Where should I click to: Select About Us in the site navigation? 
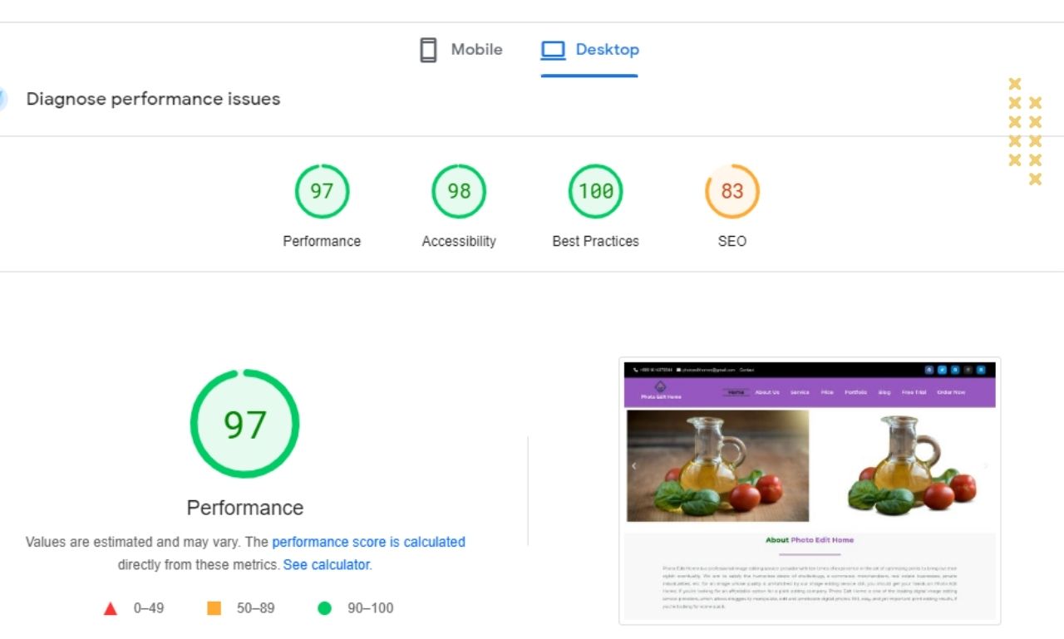click(766, 391)
